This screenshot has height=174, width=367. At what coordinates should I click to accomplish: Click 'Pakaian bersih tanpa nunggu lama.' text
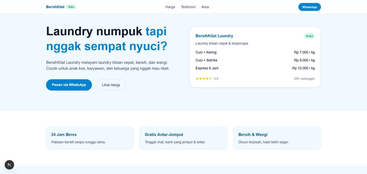[78, 142]
